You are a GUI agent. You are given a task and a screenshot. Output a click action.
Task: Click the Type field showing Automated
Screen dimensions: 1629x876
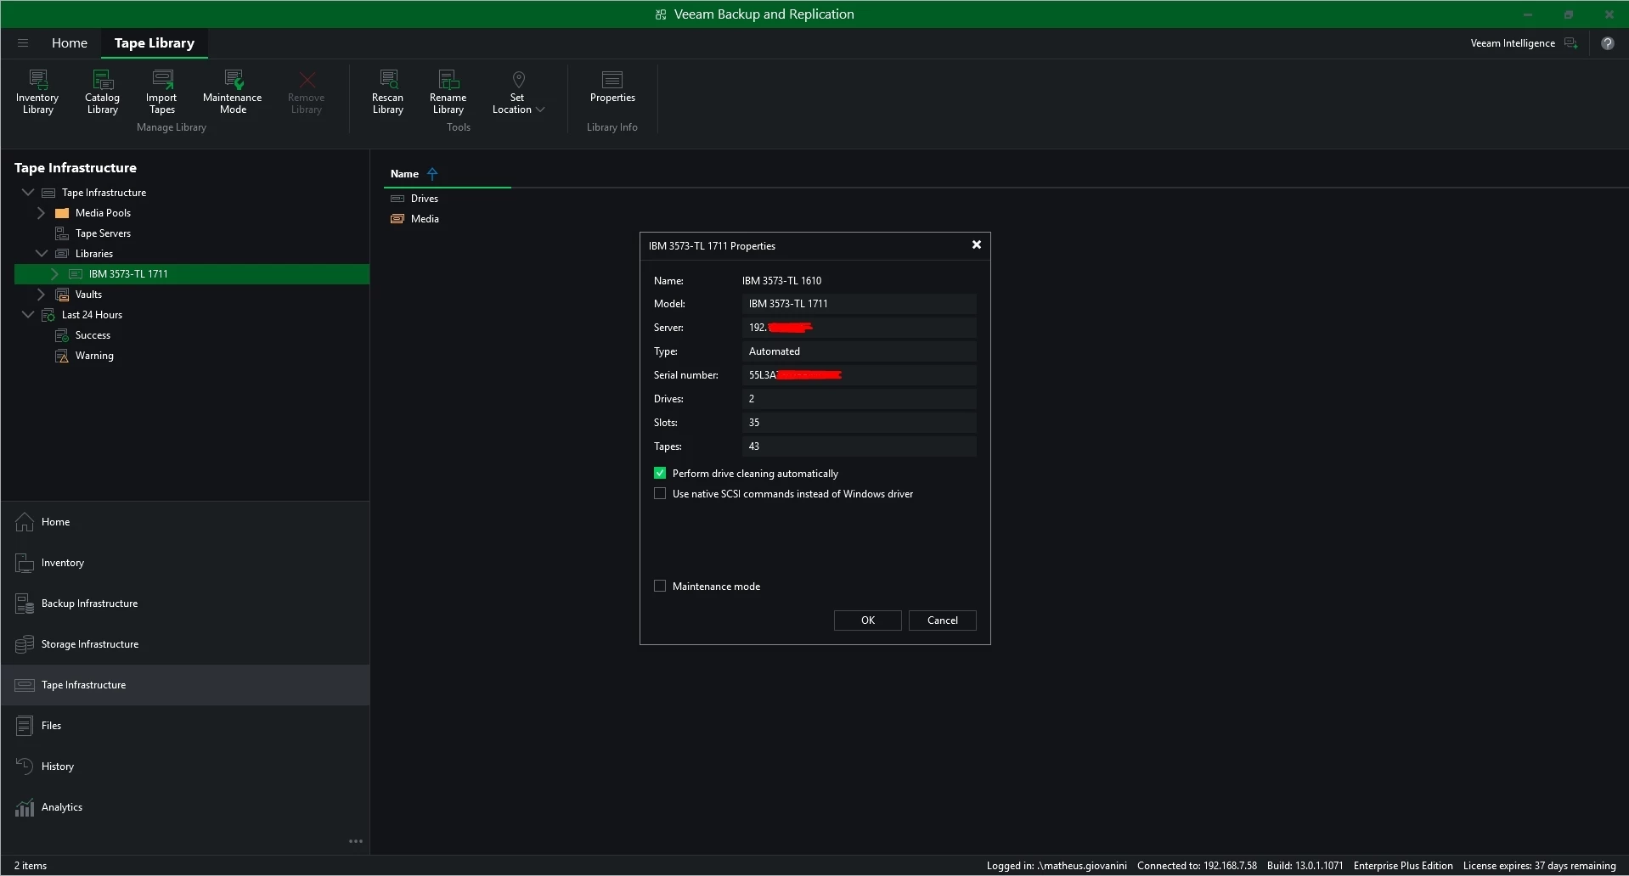tap(860, 351)
